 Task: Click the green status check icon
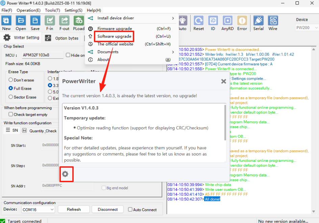click(x=3, y=221)
